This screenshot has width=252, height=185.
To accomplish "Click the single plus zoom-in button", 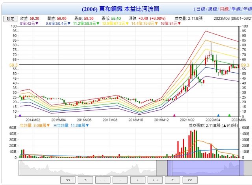I will [138, 180].
